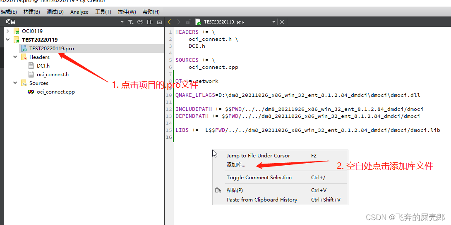Click the DEPENDPATH line

tap(297, 116)
